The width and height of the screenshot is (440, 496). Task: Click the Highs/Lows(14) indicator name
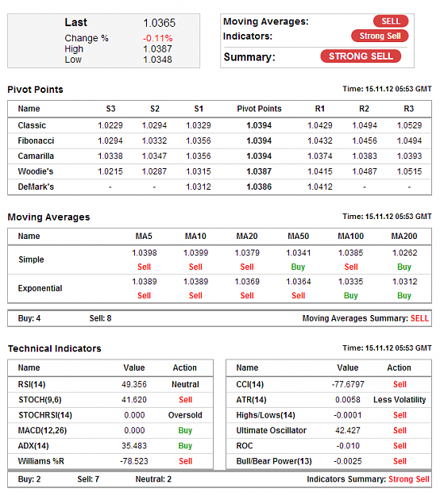[x=265, y=415]
